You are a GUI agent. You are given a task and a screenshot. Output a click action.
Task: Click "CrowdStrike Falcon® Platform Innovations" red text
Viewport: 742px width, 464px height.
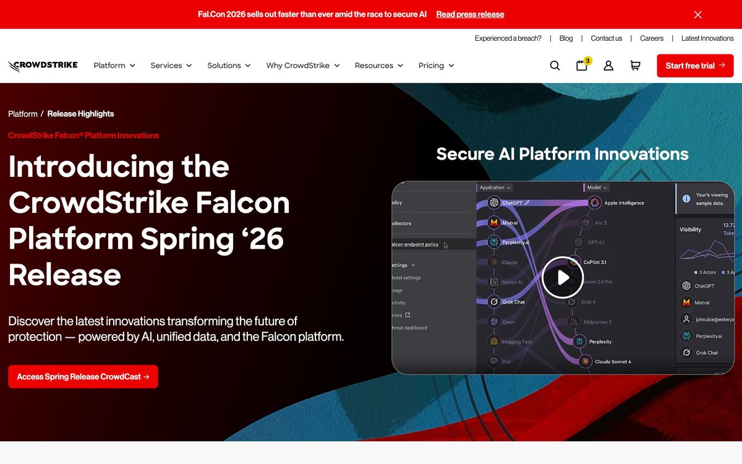pos(83,135)
